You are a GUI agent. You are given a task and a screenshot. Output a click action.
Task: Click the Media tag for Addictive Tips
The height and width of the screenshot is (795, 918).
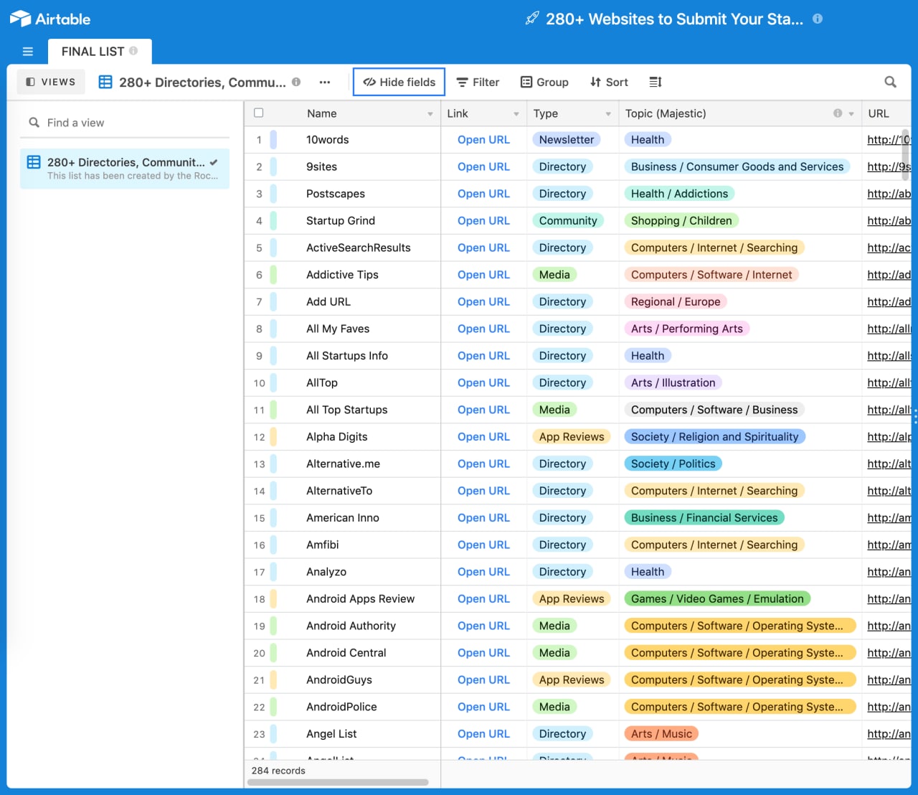point(554,275)
